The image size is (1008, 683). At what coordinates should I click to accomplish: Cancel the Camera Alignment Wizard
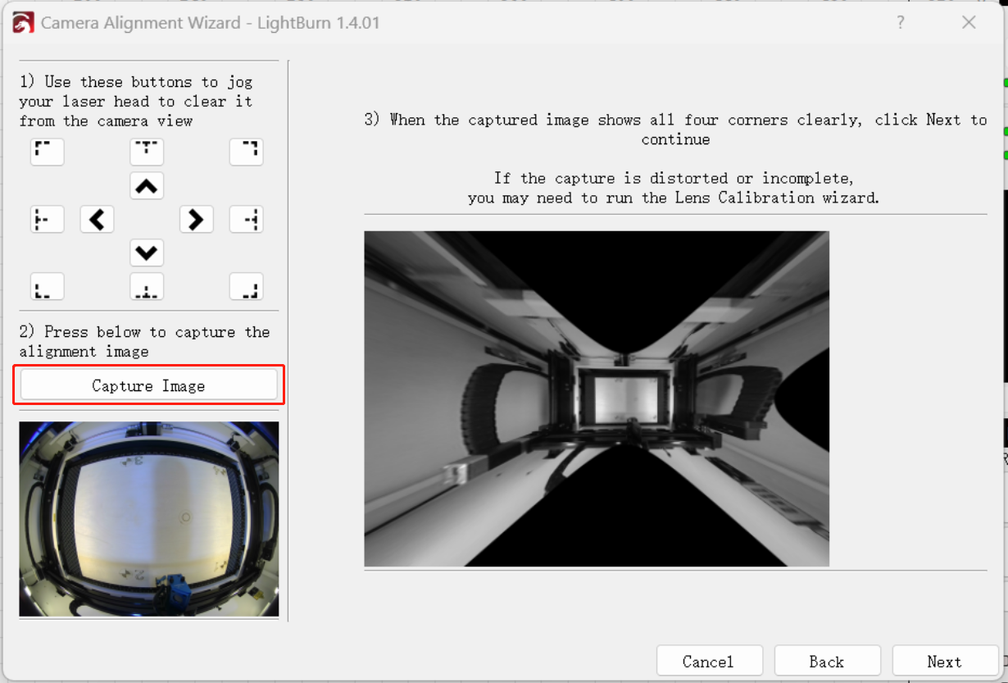click(x=710, y=662)
